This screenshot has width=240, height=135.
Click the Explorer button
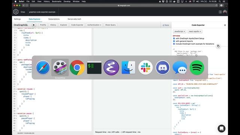[64, 25]
